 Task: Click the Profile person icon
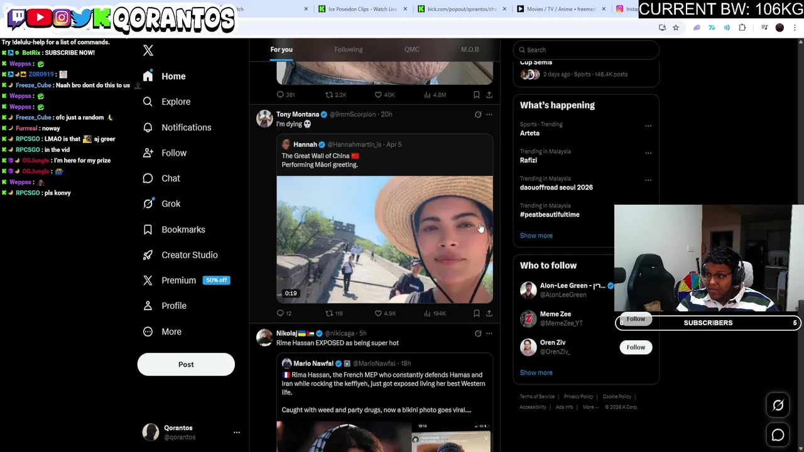coord(148,306)
